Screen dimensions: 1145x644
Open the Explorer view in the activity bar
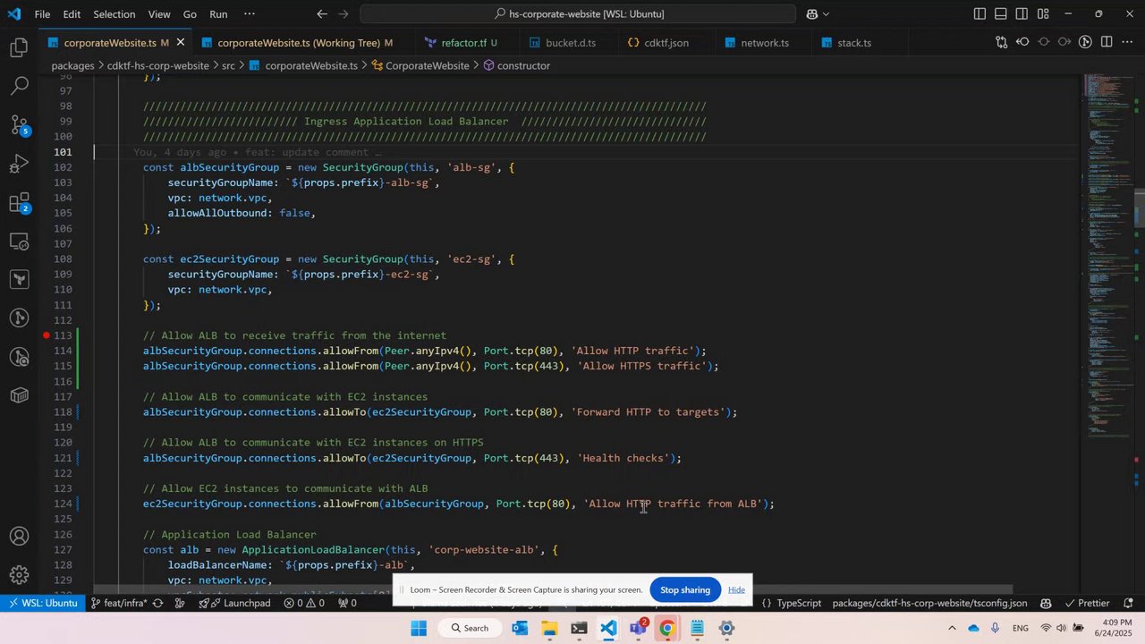point(19,47)
